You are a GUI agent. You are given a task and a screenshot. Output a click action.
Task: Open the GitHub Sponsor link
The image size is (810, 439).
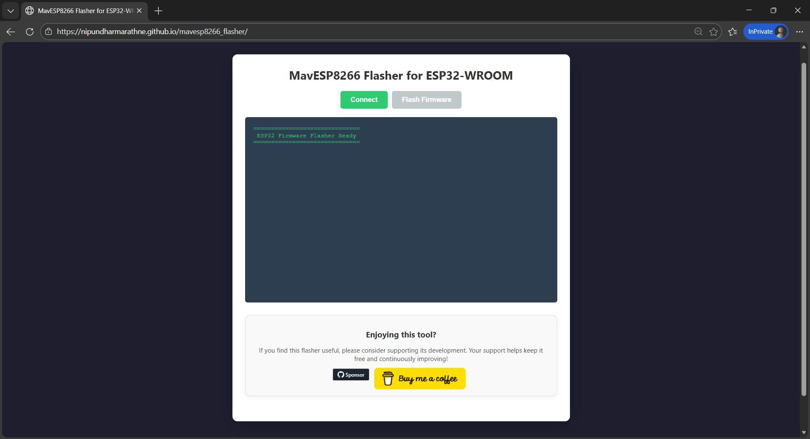(351, 375)
